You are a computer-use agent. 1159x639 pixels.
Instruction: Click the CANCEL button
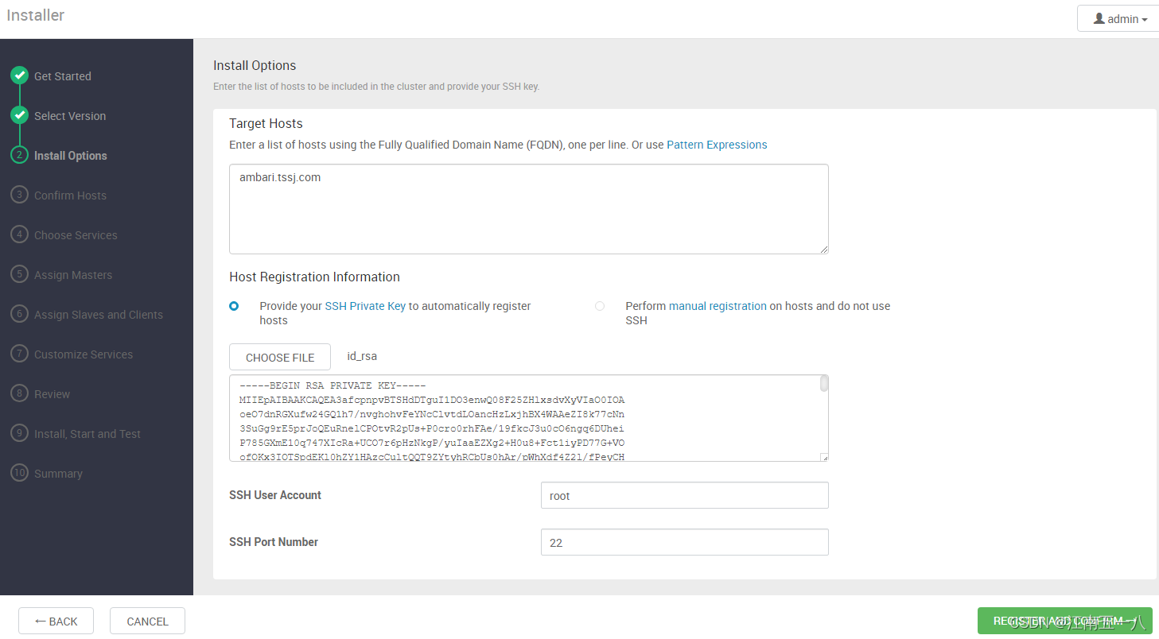tap(147, 621)
